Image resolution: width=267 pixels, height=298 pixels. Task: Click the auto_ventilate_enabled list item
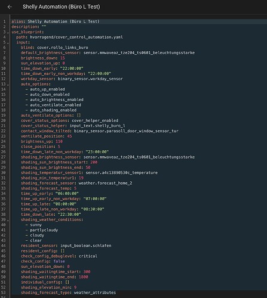[x=56, y=105]
